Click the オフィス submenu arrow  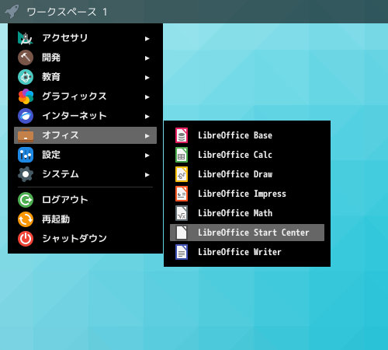click(147, 136)
